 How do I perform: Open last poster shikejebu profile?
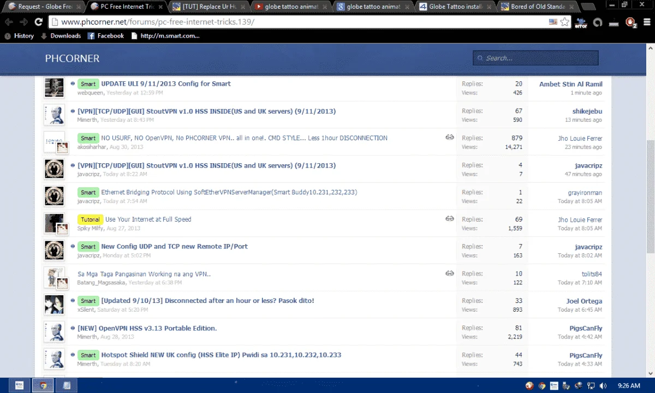(587, 111)
